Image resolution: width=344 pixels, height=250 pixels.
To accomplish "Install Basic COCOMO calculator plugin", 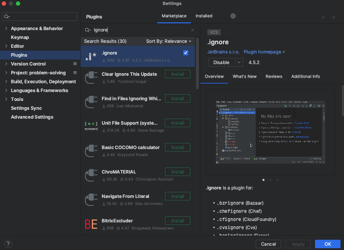I will (x=178, y=147).
